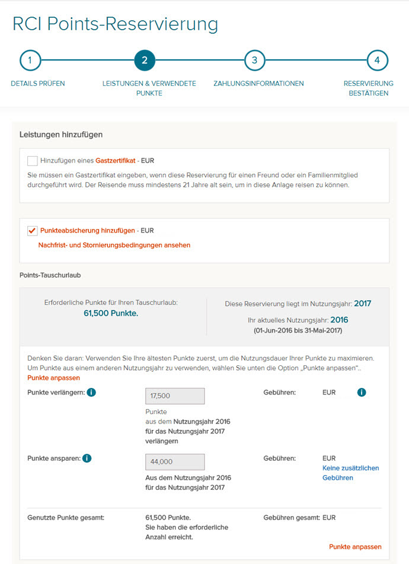Viewport: 409px width, 564px height.
Task: Enable the Gastzertifikat hinzufügen checkbox
Action: tap(31, 160)
